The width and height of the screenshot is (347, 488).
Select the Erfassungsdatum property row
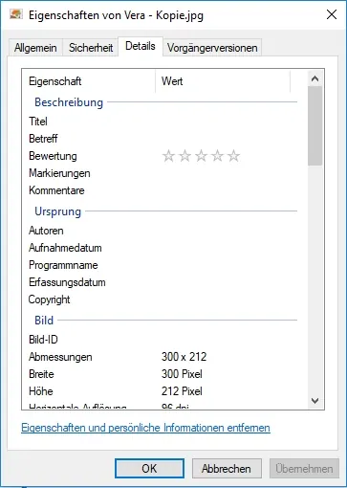[163, 282]
